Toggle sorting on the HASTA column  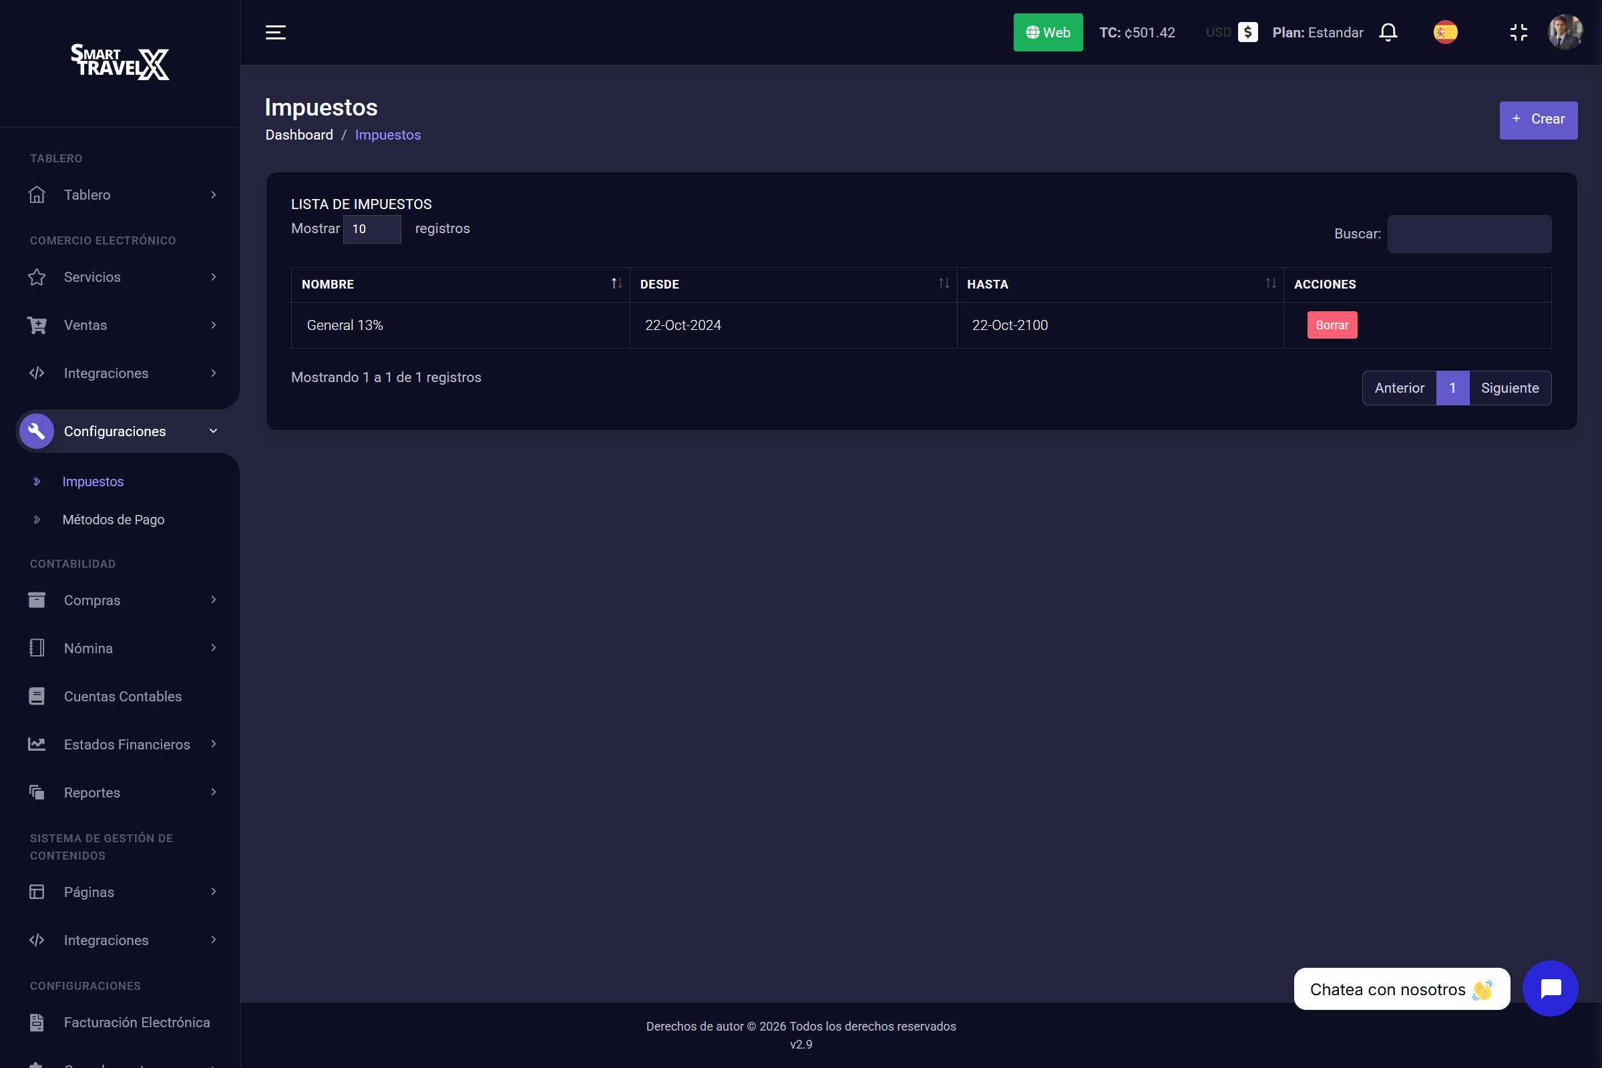[1269, 283]
